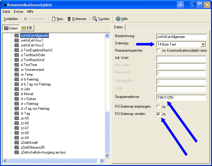
Task: Enable the Remanentspeicher checkbox
Action: (159, 50)
